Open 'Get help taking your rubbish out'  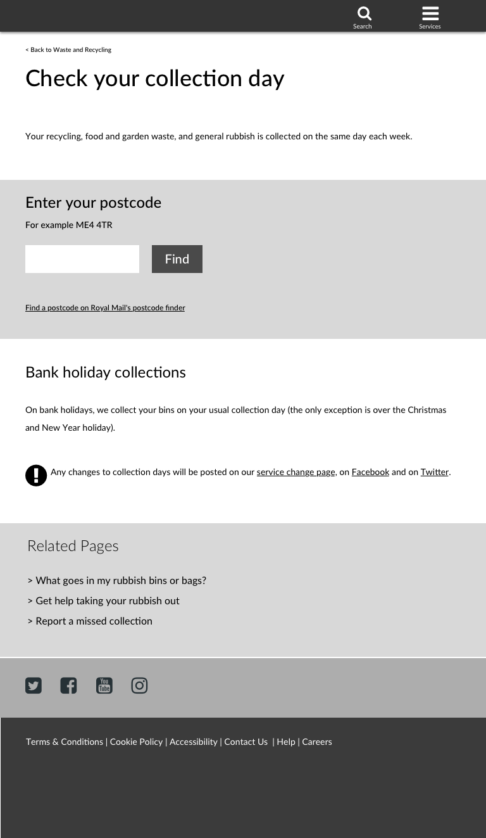[x=107, y=601]
